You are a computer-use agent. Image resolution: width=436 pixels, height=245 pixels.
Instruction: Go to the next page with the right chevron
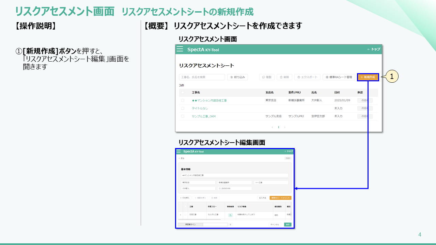click(285, 127)
